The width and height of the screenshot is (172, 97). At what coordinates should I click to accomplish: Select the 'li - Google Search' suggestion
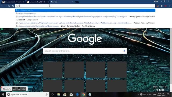coord(85,10)
